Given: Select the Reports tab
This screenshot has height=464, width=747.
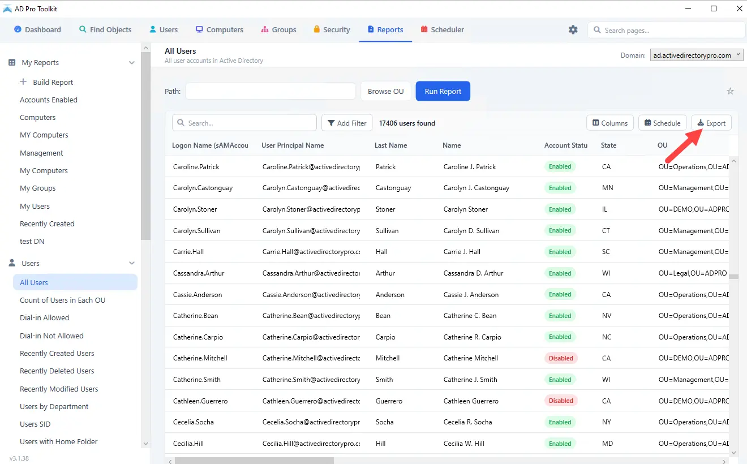Looking at the screenshot, I should click(x=385, y=29).
